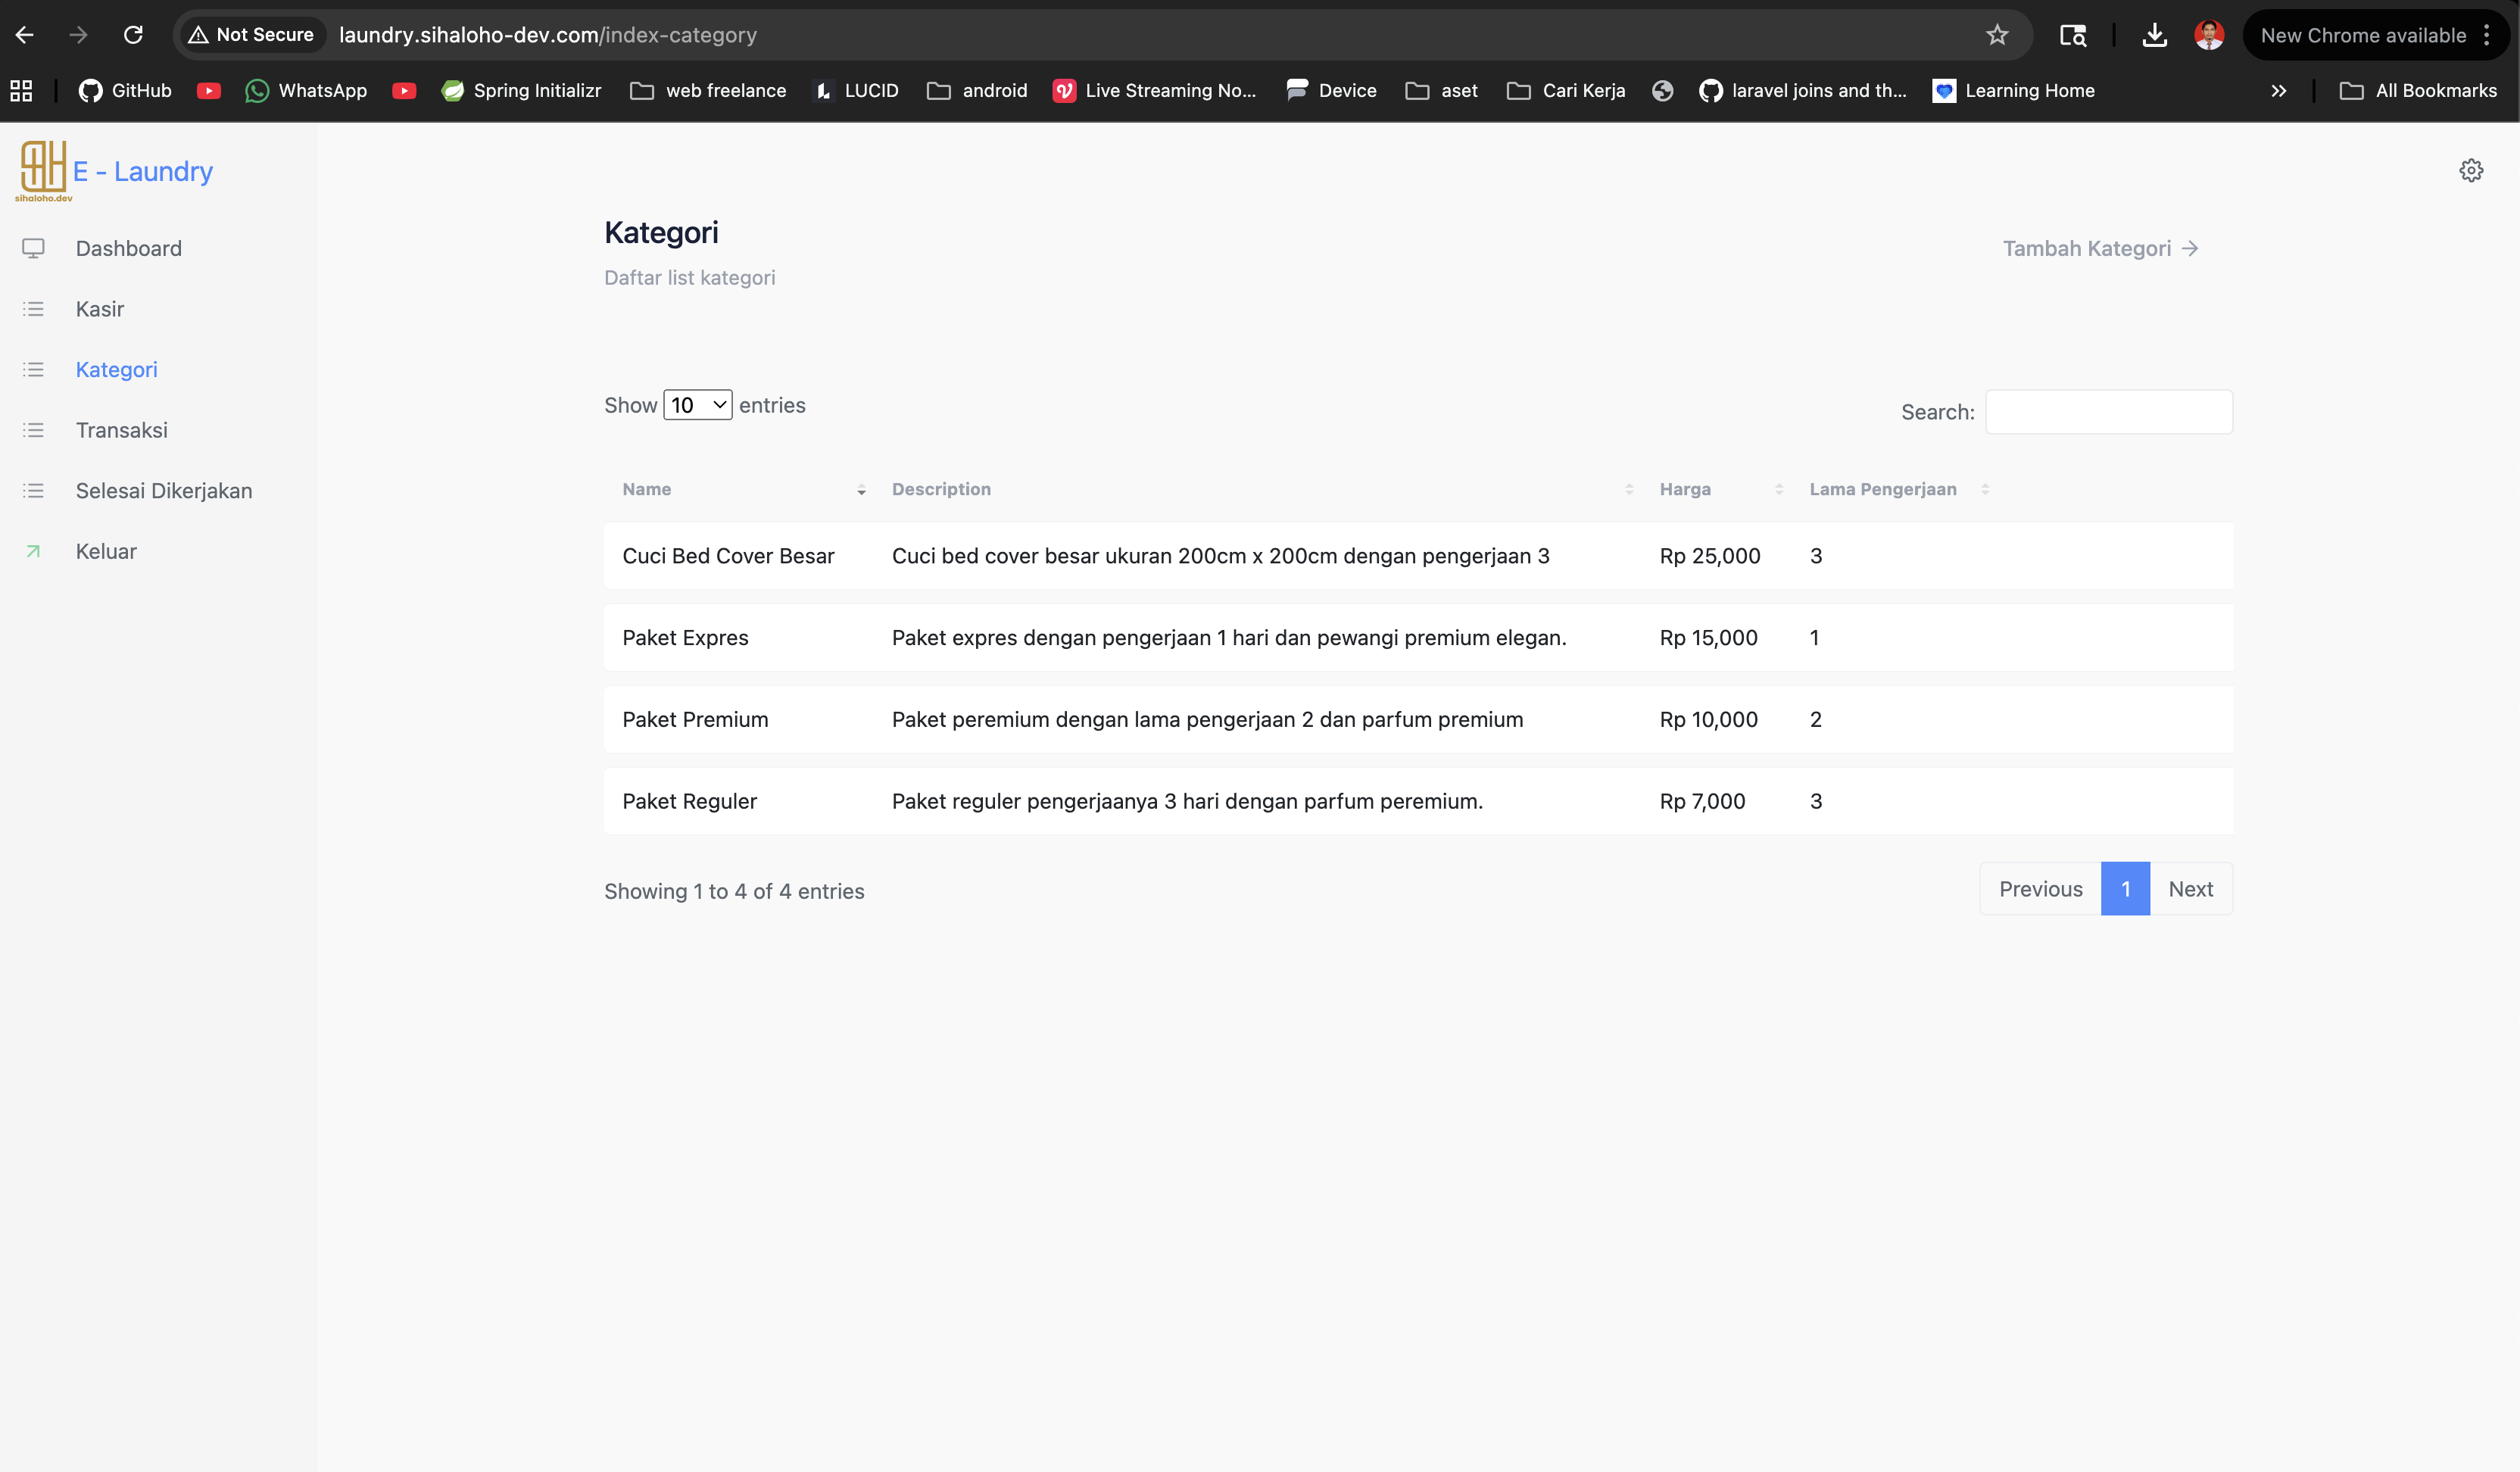Reload the current page
2520x1472 pixels.
[133, 35]
